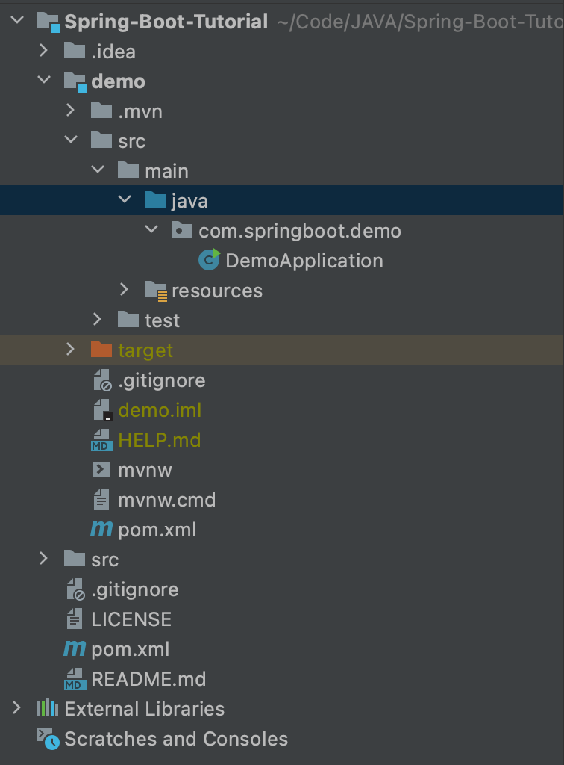Click the test folder icon
Screen dimensions: 564x765
128,320
